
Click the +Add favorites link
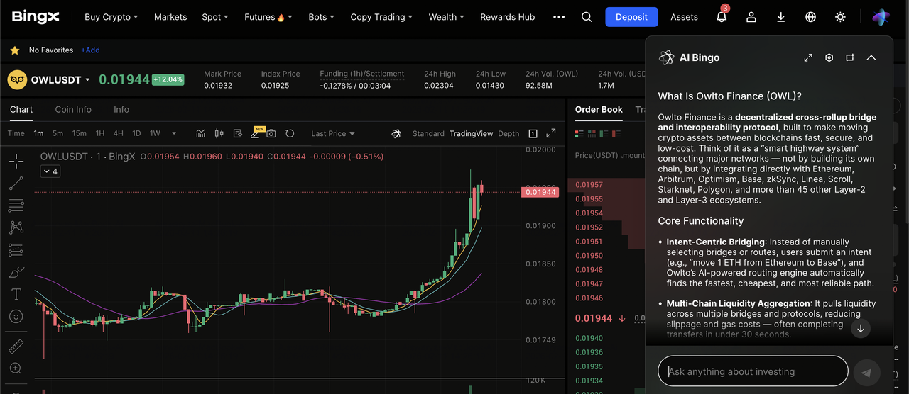(x=90, y=50)
